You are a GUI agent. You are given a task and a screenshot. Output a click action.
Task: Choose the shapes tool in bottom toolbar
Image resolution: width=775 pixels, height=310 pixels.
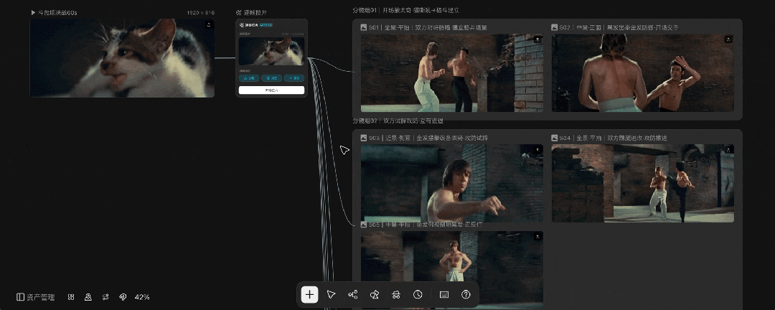375,295
